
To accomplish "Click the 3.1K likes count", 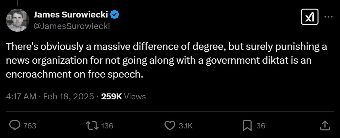I will [186, 126].
